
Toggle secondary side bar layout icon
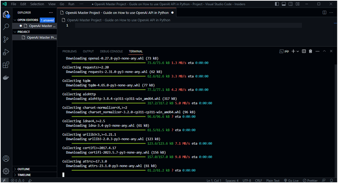291,4
